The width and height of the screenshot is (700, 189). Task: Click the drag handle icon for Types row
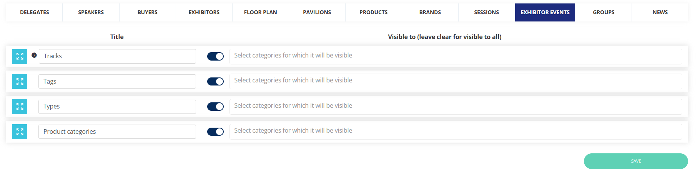tap(20, 107)
